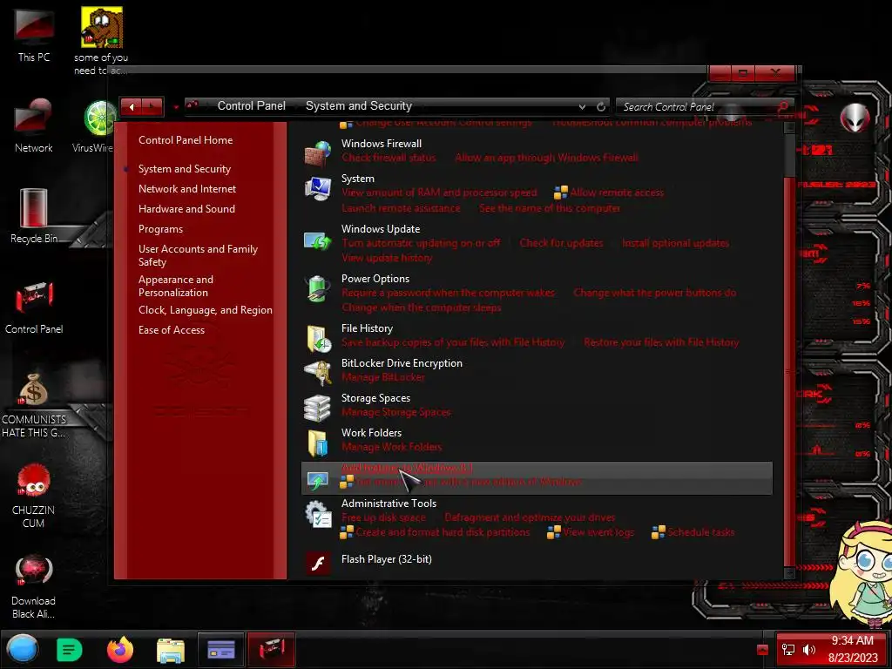Click the scrollbar up arrow
Viewport: 892px width, 669px height.
789,128
